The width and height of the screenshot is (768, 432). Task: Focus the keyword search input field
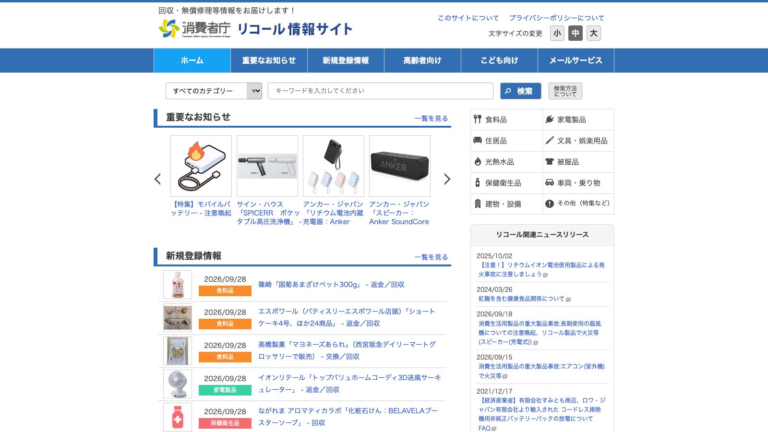point(381,91)
